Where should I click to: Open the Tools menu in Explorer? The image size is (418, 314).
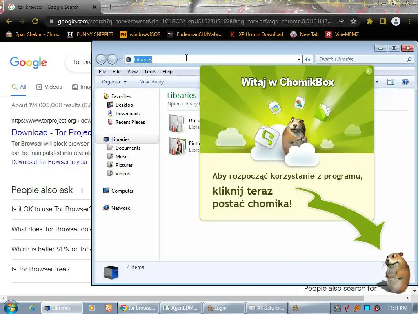tap(150, 72)
